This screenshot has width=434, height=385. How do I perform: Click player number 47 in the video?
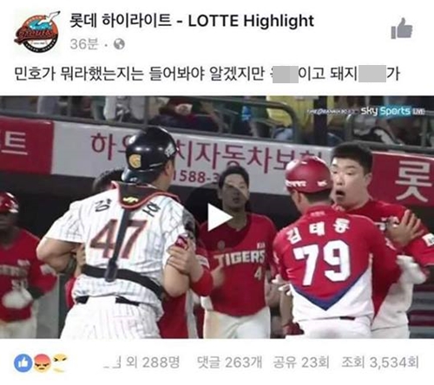click(121, 239)
